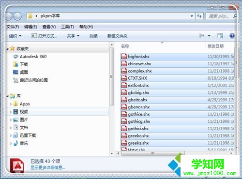This screenshot has width=242, height=179.
Task: Click the gbenor.shx file icon
Action: (124, 107)
